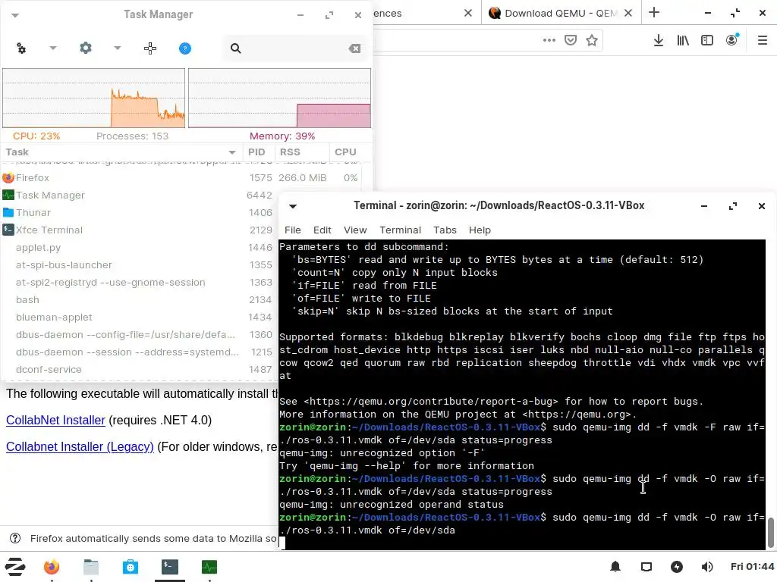Open Firefox hamburger menu
Image resolution: width=777 pixels, height=582 pixels.
pos(763,40)
